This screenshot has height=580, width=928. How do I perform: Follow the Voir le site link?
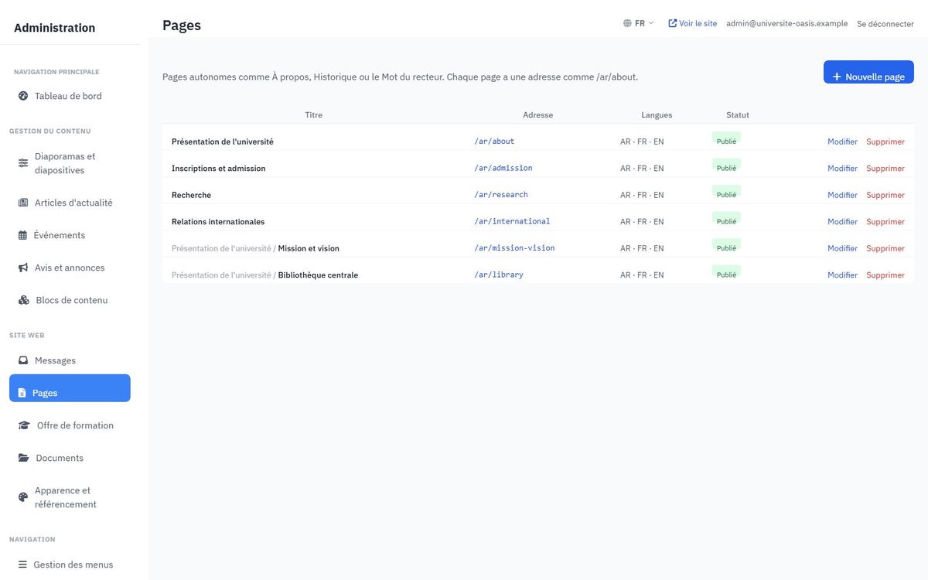pyautogui.click(x=693, y=23)
